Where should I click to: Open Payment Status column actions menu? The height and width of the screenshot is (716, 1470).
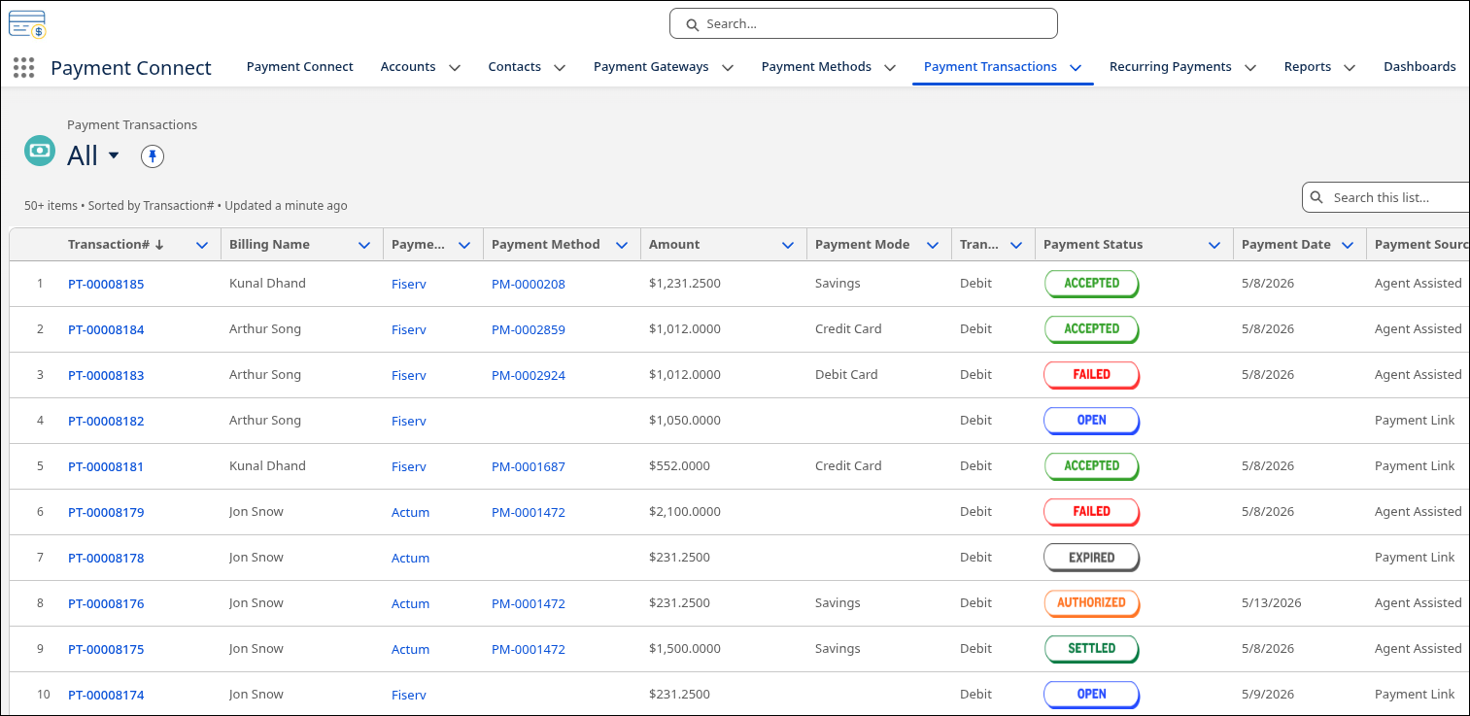coord(1214,246)
